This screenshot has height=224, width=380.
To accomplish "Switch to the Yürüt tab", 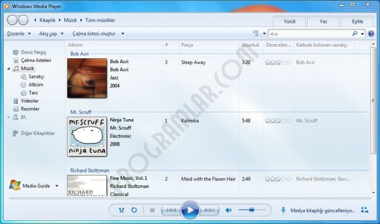I will click(x=289, y=21).
